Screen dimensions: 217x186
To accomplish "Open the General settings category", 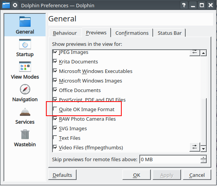I will coord(25,25).
